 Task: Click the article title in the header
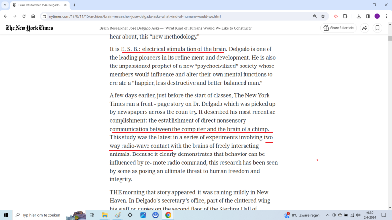coord(176,28)
